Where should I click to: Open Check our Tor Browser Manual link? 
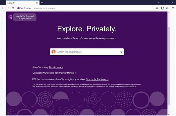(60, 73)
